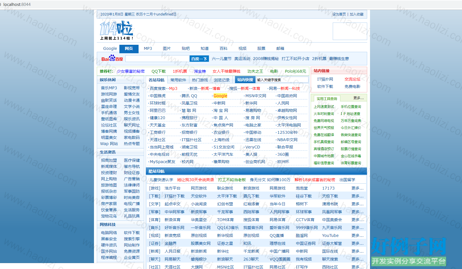Open the 出国留学 link

347,180
